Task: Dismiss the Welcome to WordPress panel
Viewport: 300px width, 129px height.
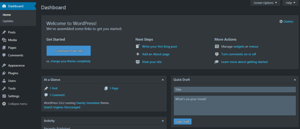Action: point(286,21)
